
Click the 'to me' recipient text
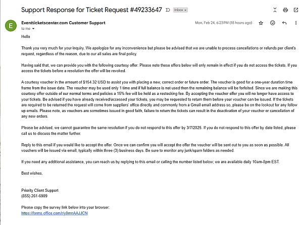26,29
